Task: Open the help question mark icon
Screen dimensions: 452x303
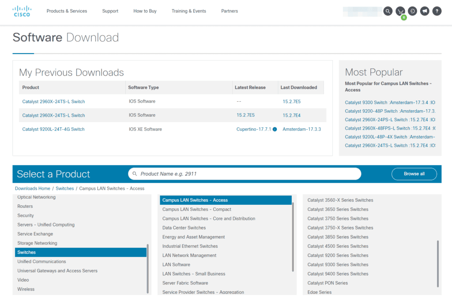Action: (x=437, y=11)
